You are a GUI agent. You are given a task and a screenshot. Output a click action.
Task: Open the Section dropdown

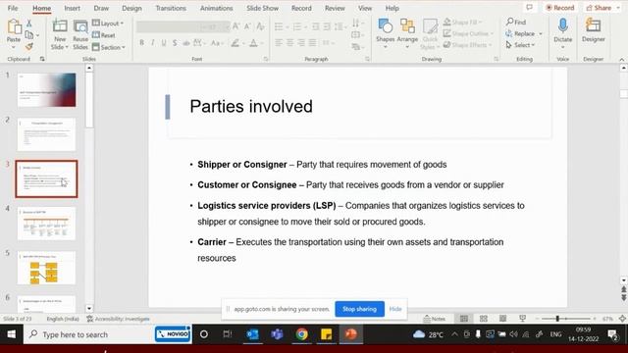tap(109, 47)
